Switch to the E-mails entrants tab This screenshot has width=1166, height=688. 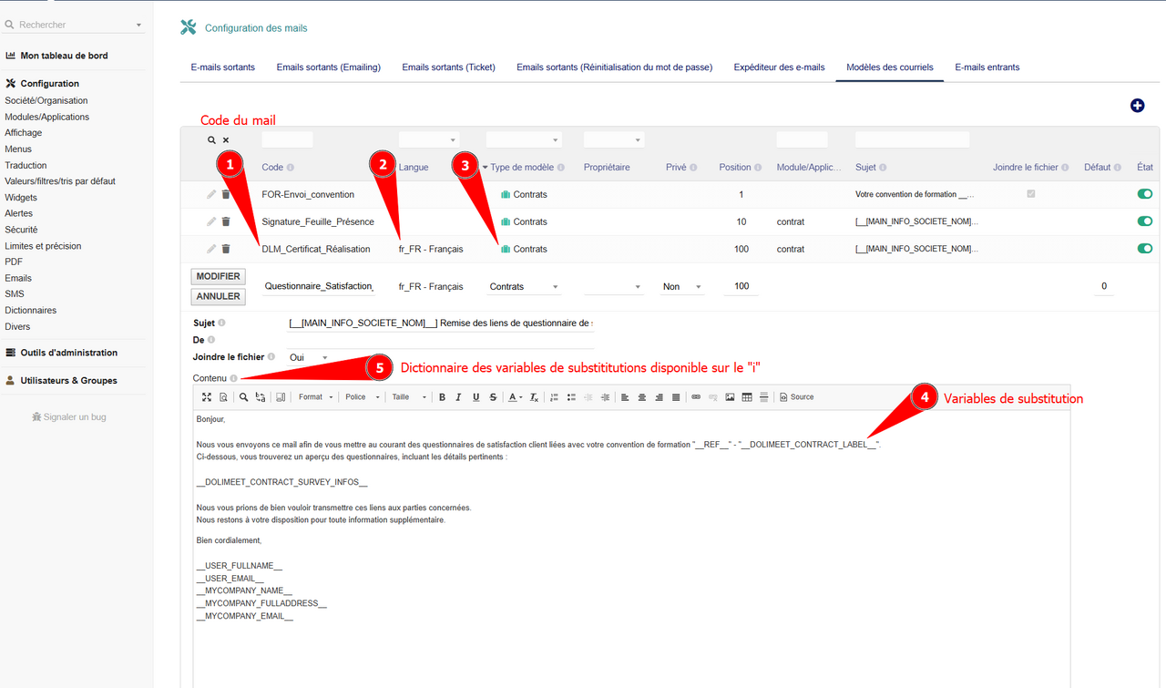point(987,67)
